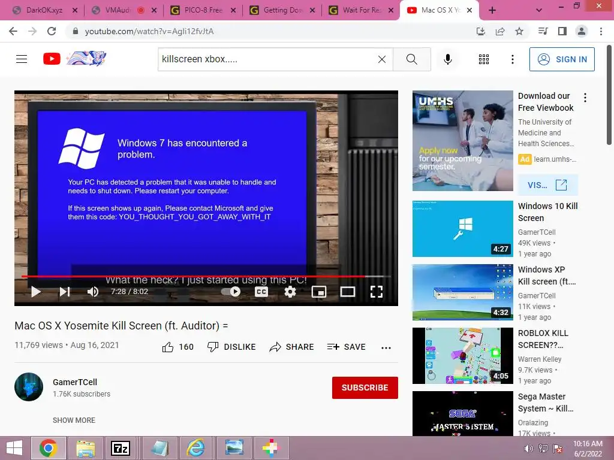614x460 pixels.
Task: Open YouTube settings three-dot menu
Action: point(512,59)
